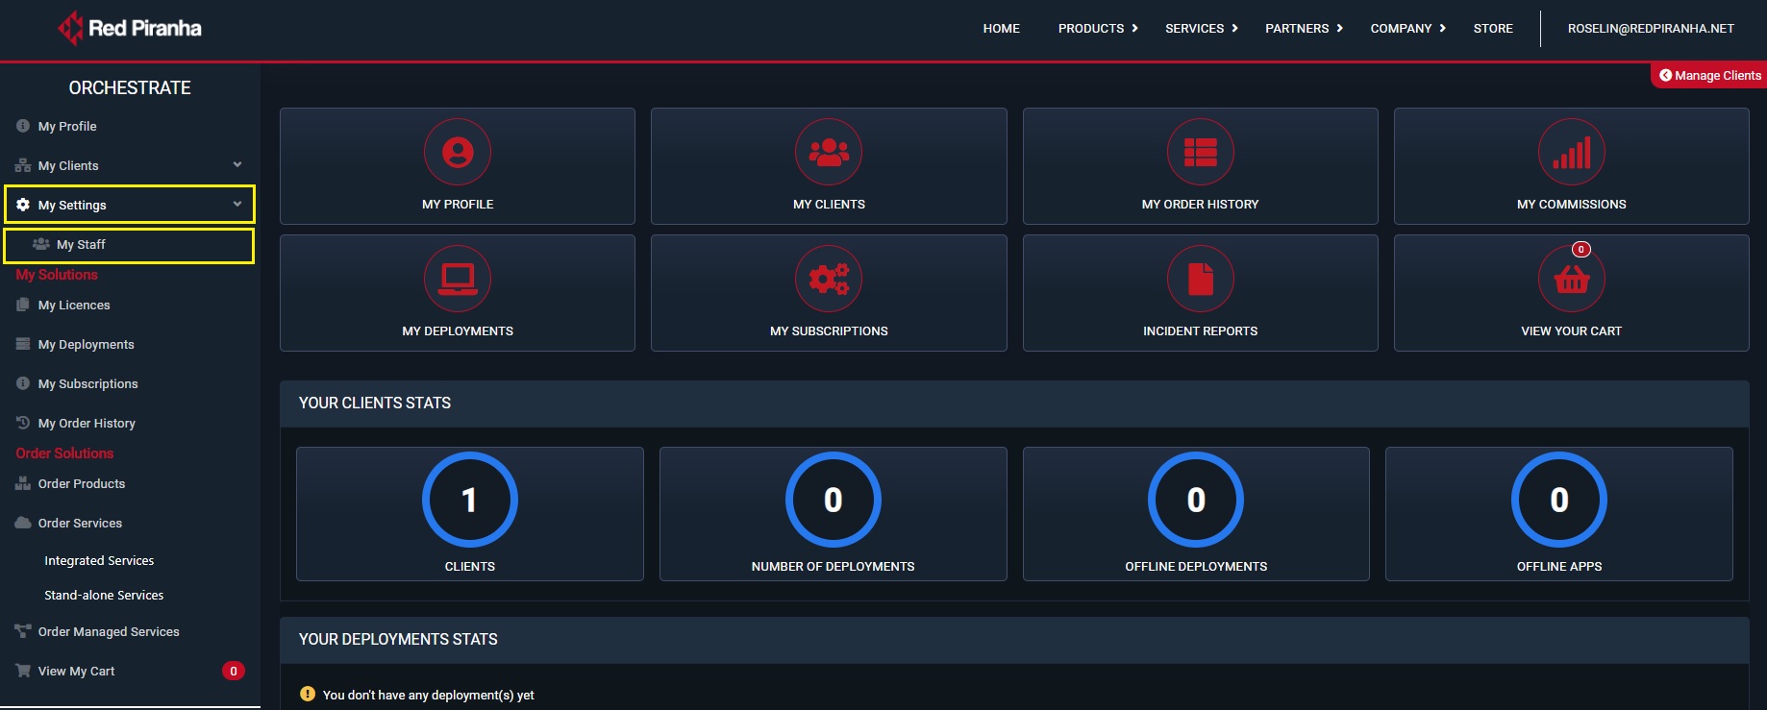This screenshot has height=710, width=1767.
Task: Open the Store menu item
Action: pos(1493,29)
